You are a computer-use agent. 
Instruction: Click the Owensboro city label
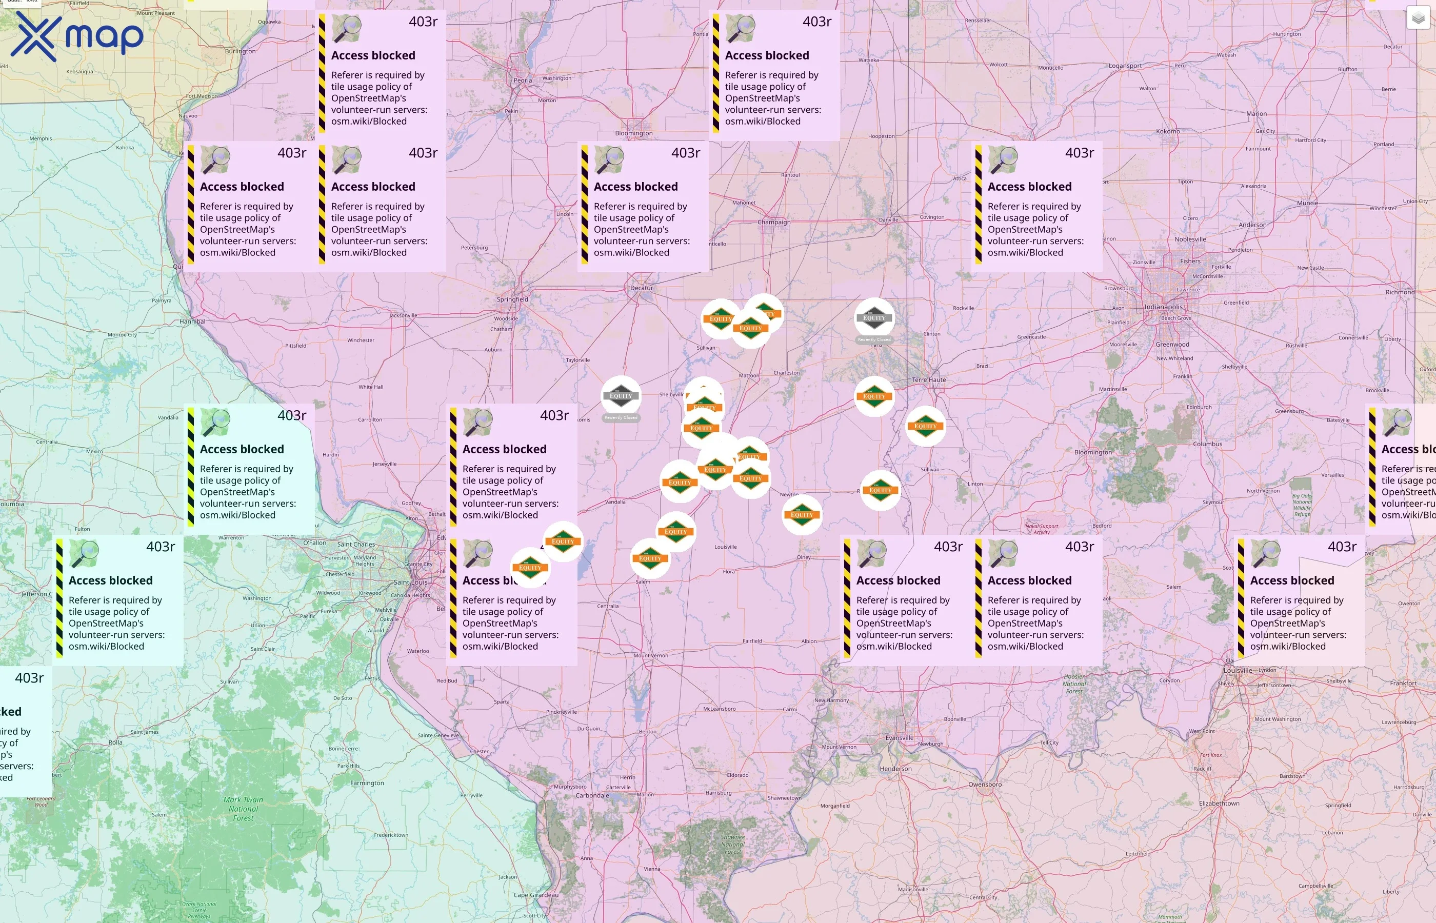985,784
